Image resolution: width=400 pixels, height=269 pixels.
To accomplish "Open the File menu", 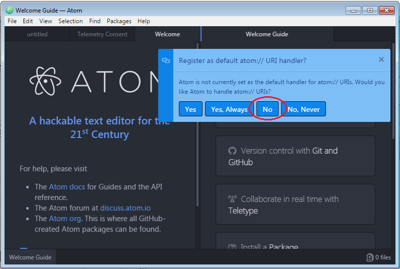I will coord(12,21).
